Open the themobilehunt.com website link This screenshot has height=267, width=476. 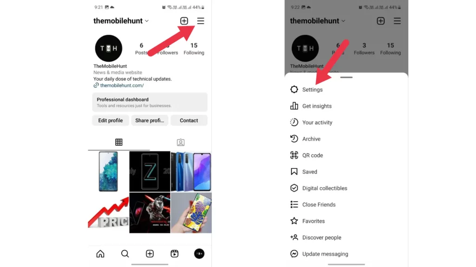coord(122,85)
